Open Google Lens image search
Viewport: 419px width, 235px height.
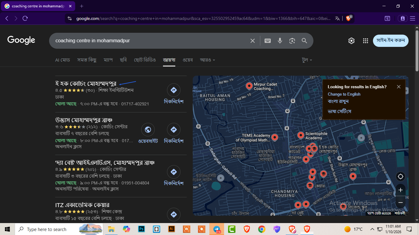(292, 40)
